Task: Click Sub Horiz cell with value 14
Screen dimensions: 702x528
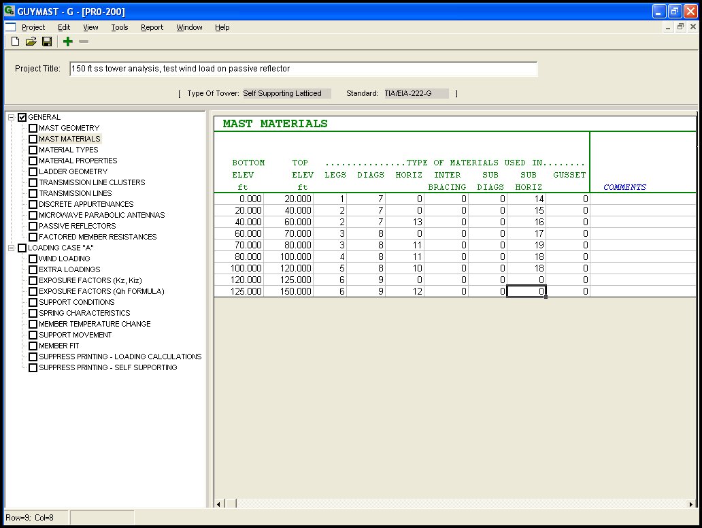Action: (526, 199)
